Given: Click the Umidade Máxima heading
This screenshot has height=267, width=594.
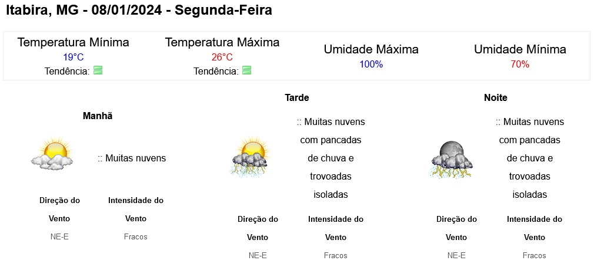Looking at the screenshot, I should pyautogui.click(x=371, y=49).
